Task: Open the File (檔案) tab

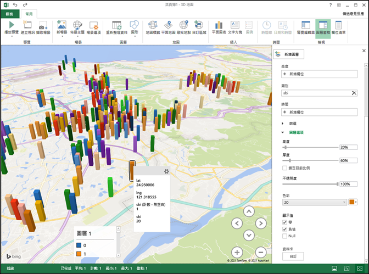Action: (9, 14)
